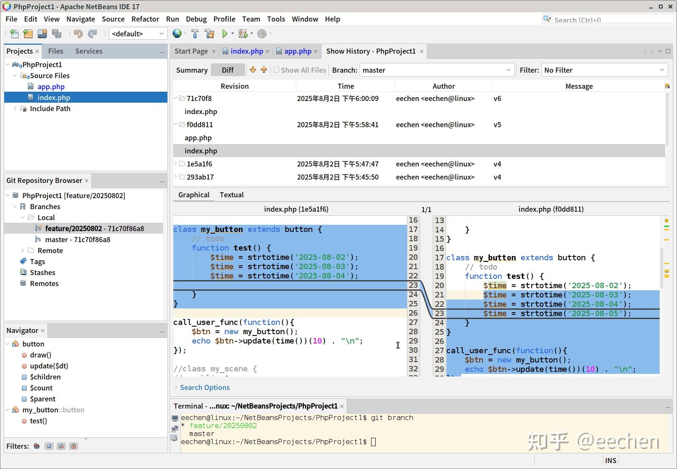Screen dimensions: 677x469
Task: Click the New Project toolbar icon
Action: point(28,34)
